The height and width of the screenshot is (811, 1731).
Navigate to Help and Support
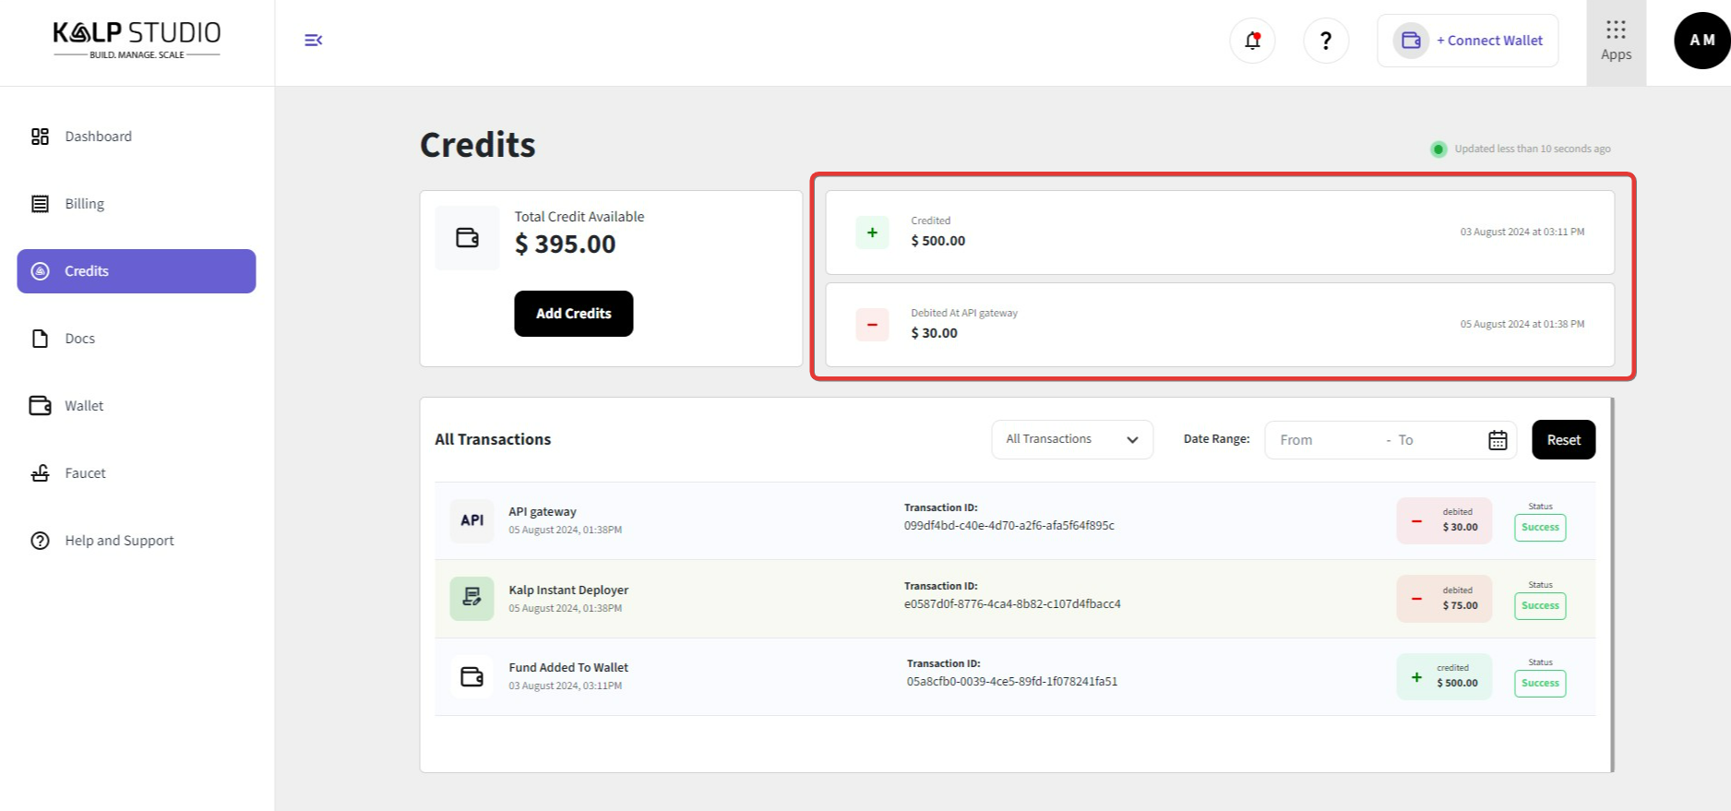click(x=119, y=541)
